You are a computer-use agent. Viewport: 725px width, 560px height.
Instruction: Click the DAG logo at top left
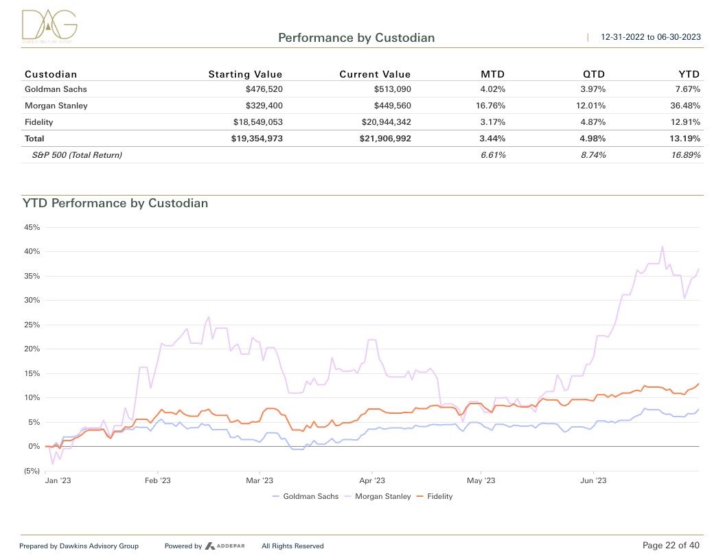(x=49, y=26)
